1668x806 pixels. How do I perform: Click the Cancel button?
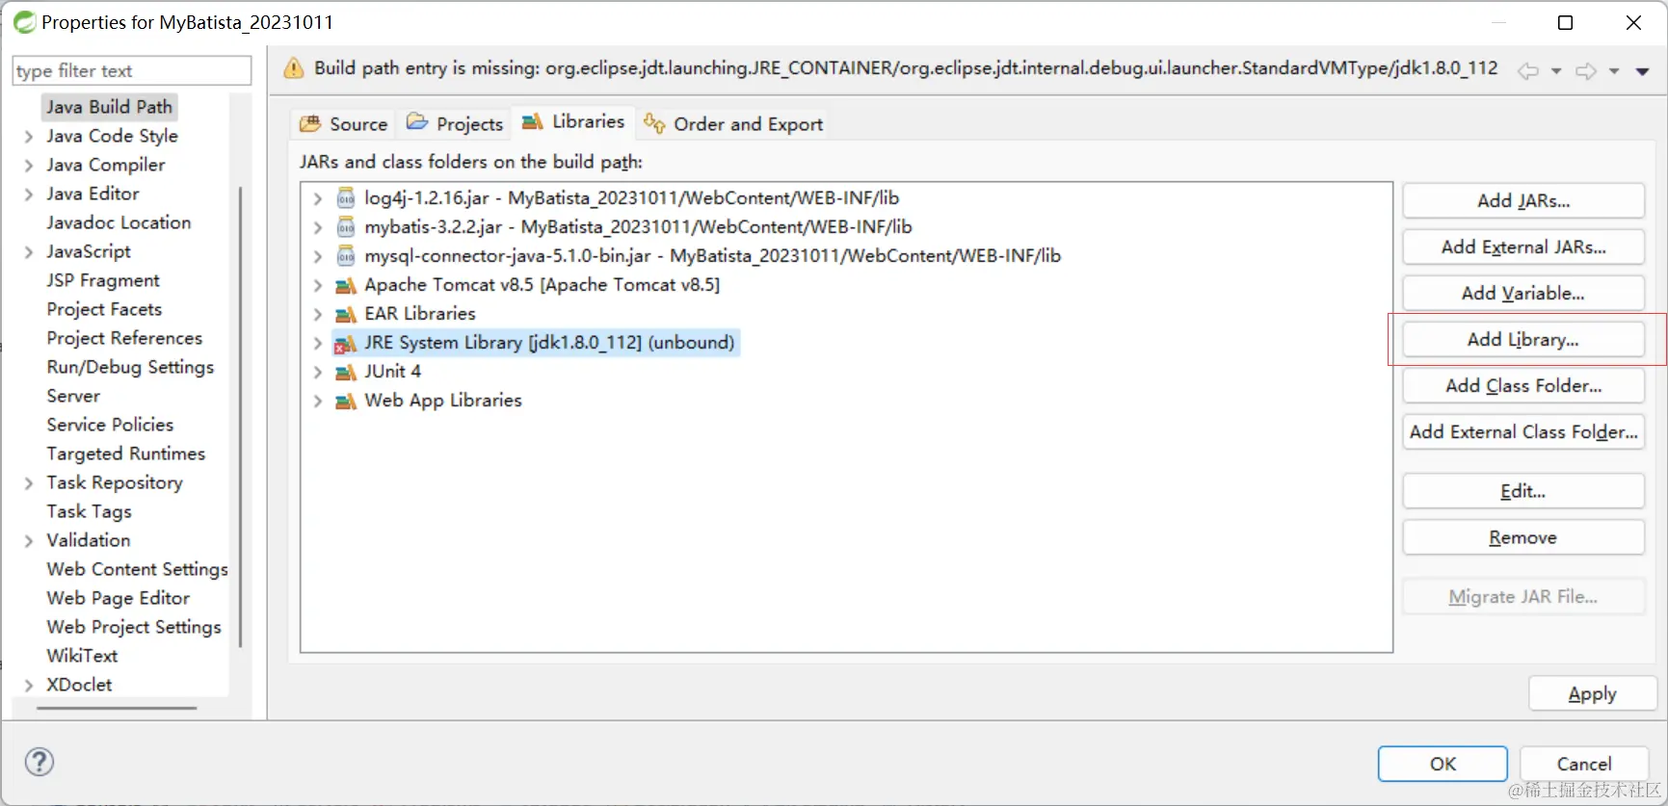coord(1584,764)
